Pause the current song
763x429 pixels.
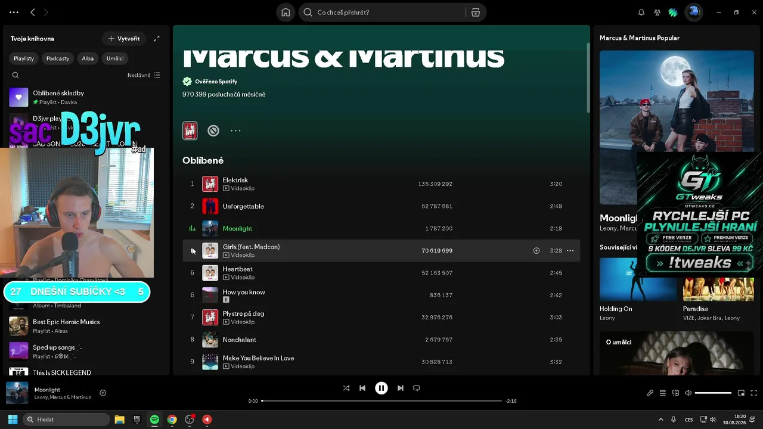pos(381,388)
